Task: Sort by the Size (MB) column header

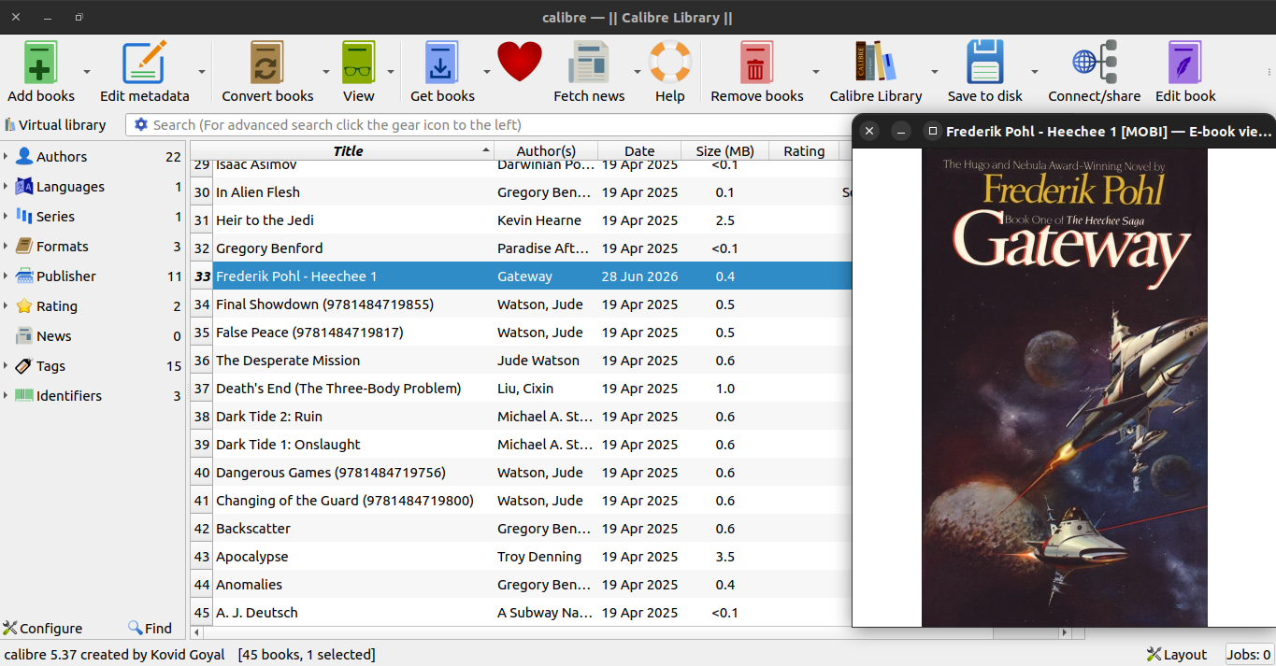Action: click(725, 151)
